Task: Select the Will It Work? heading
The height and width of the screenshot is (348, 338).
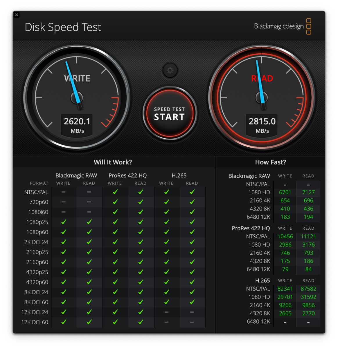Action: pyautogui.click(x=113, y=162)
